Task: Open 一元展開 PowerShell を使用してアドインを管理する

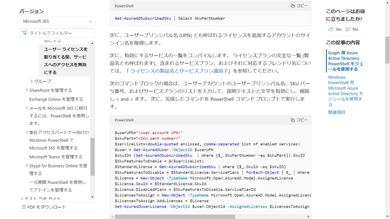Action: click(x=58, y=186)
